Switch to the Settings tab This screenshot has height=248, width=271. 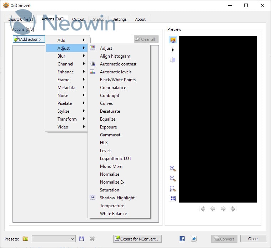tap(120, 19)
